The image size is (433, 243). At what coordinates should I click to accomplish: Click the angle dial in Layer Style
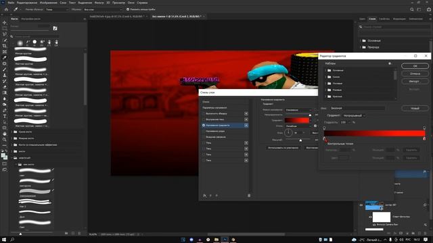(x=288, y=133)
